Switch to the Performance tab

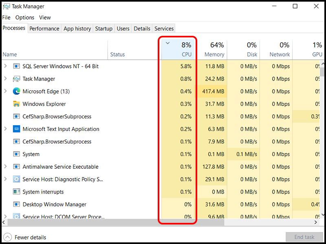(44, 28)
